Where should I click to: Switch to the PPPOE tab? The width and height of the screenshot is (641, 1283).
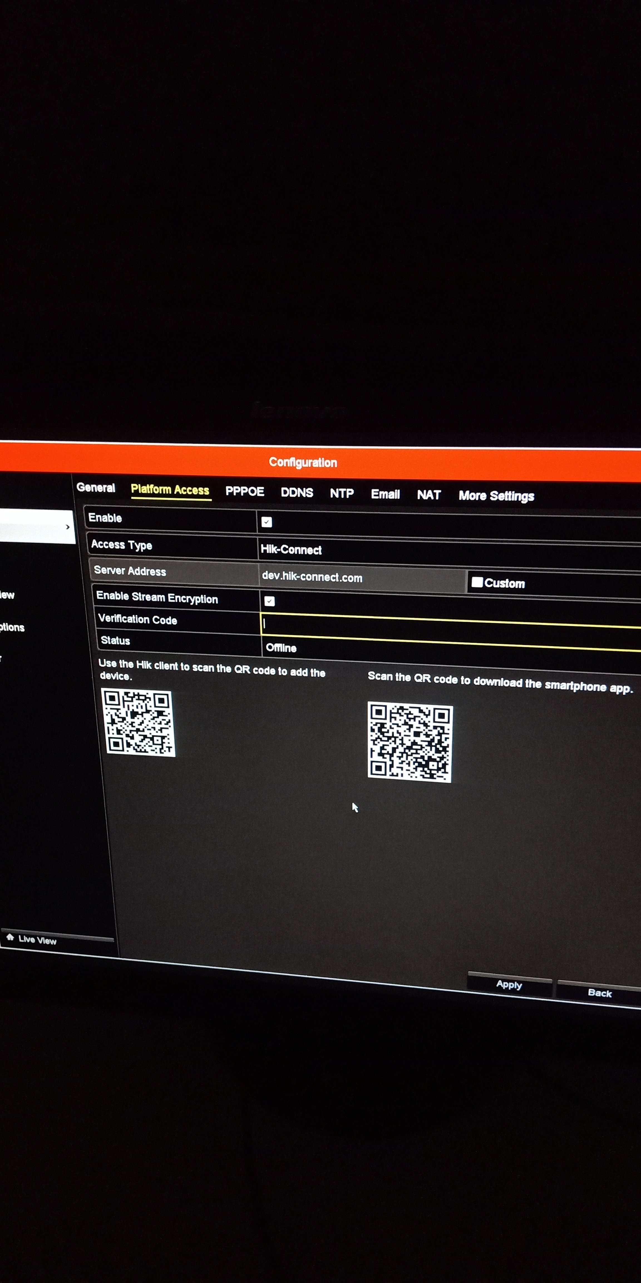[x=244, y=492]
